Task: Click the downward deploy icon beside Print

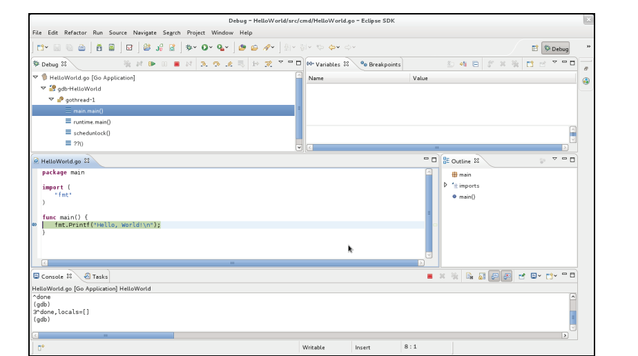Action: pyautogui.click(x=99, y=48)
